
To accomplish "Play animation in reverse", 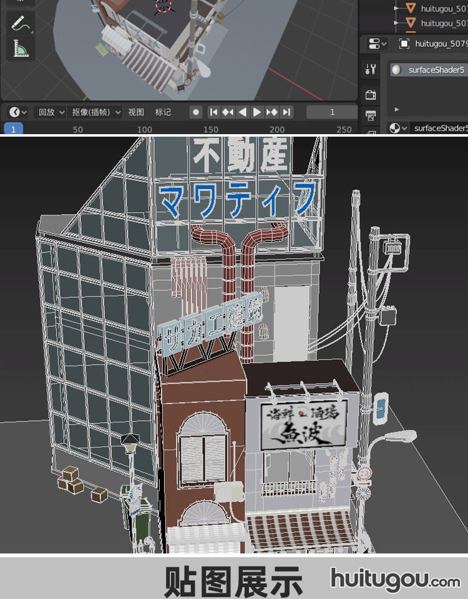I will click(242, 112).
